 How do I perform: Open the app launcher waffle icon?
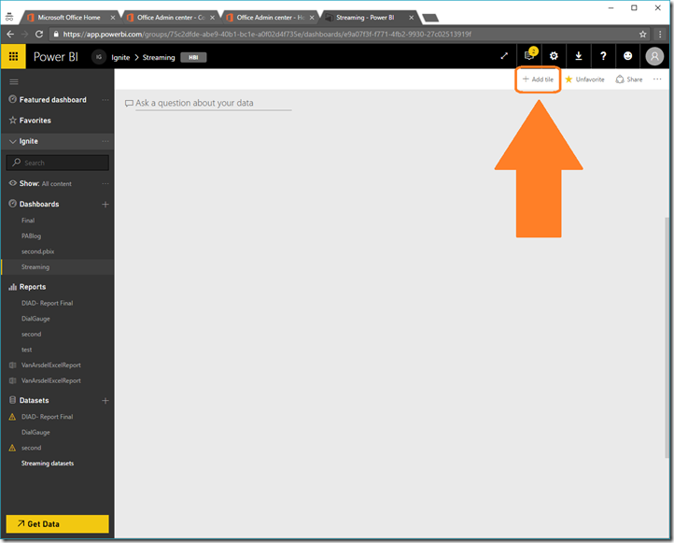14,56
